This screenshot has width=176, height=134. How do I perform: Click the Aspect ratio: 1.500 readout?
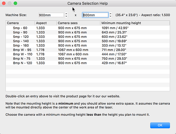pyautogui.click(x=156, y=15)
